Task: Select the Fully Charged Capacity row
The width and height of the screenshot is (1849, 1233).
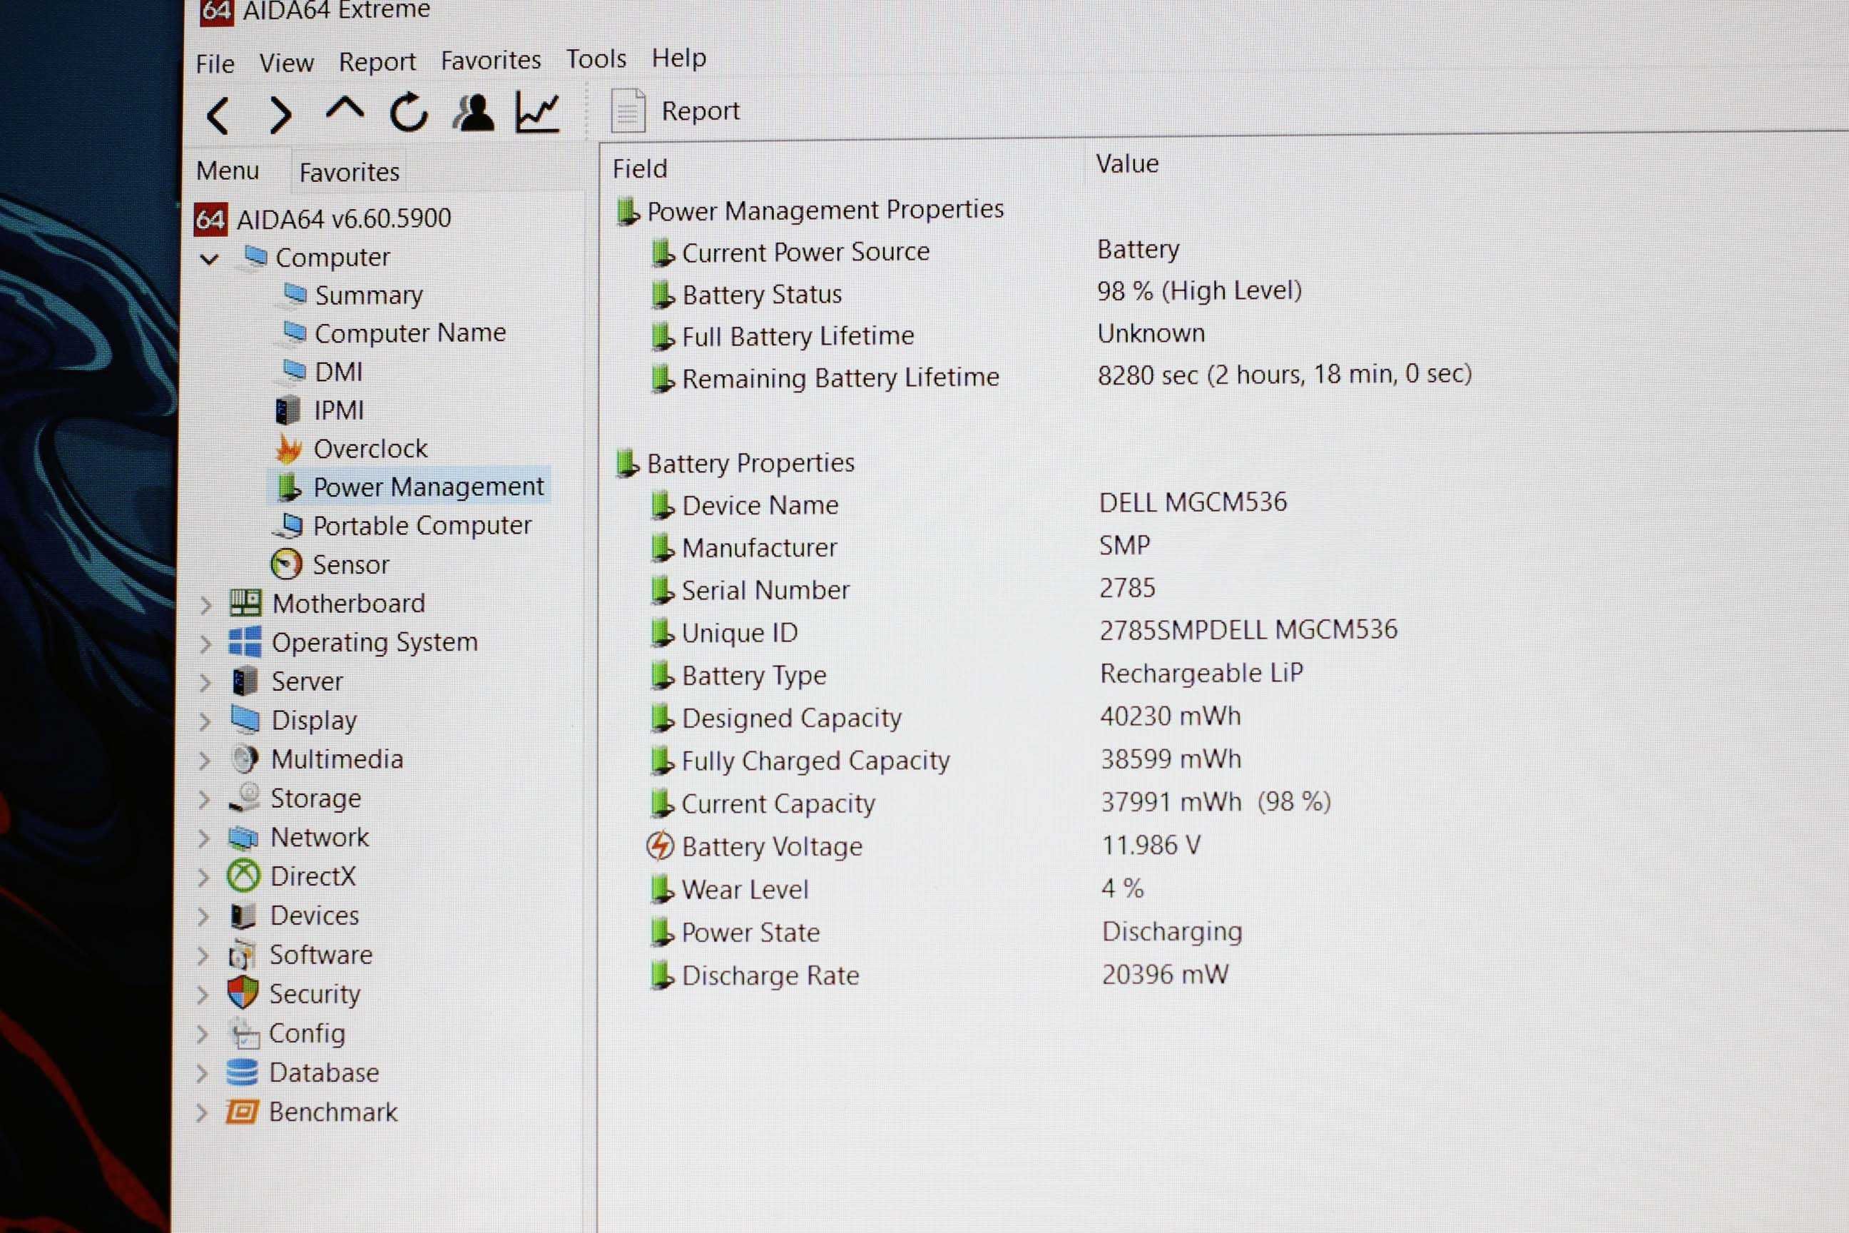Action: 947,761
